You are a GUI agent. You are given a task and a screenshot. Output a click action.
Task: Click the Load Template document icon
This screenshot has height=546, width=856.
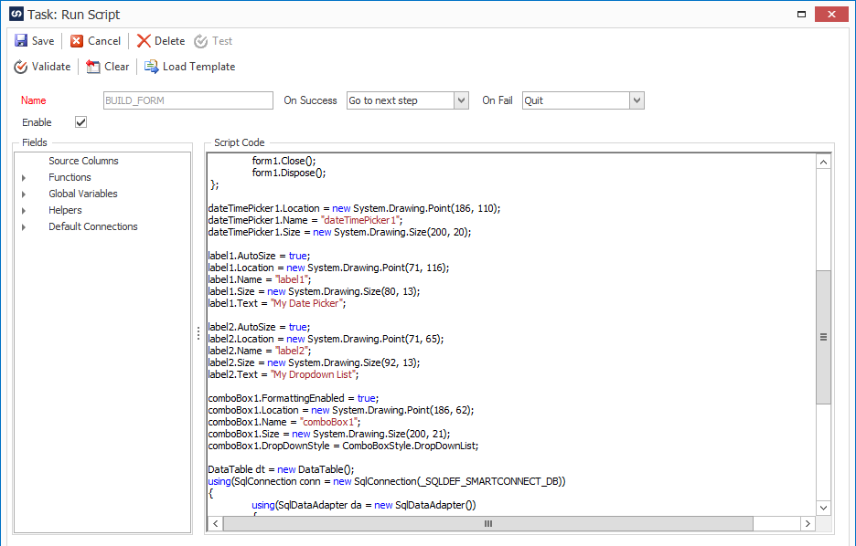click(151, 67)
